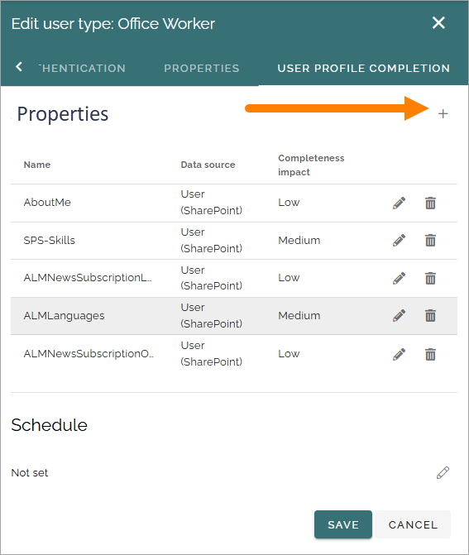The image size is (469, 555).
Task: Edit the ALMLanguages property
Action: (x=399, y=315)
